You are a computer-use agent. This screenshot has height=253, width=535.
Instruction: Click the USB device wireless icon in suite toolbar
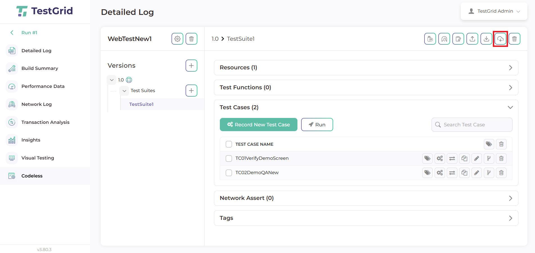tap(430, 39)
